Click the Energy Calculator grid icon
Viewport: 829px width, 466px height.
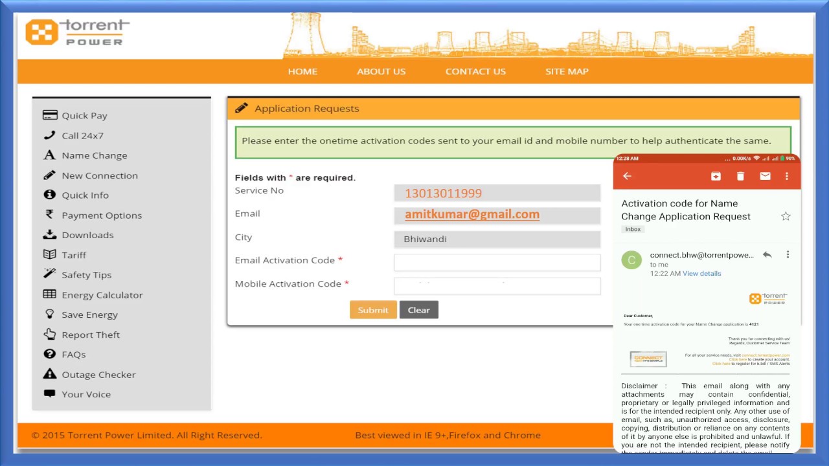[50, 294]
